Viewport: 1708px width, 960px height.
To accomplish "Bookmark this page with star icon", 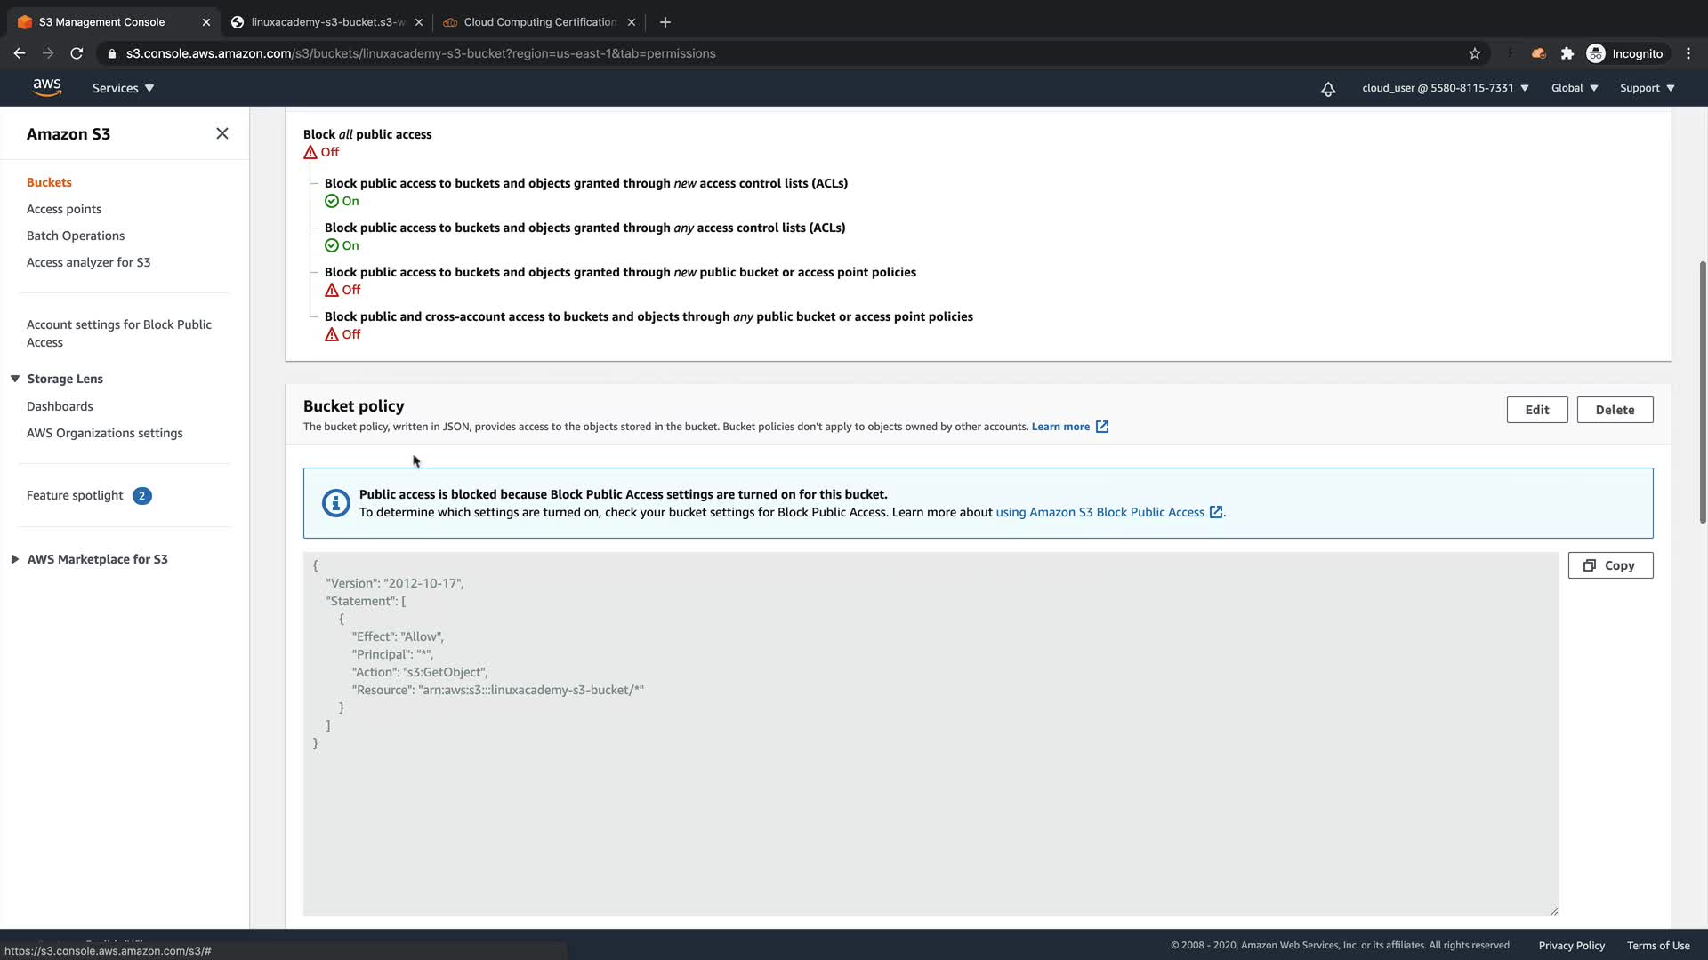I will [x=1475, y=53].
